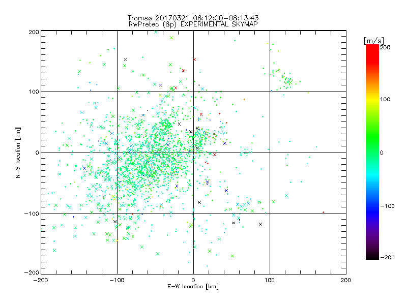Pick the "0" label on the colorbar scale
Image resolution: width=407 pixels, height=305 pixels.
[x=382, y=153]
